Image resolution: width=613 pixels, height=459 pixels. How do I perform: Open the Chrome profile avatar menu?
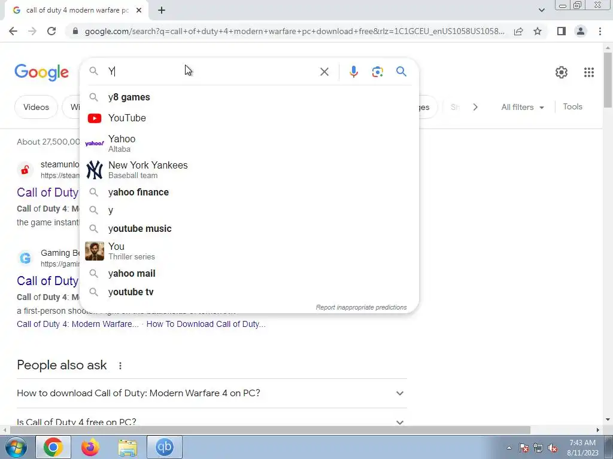[x=581, y=31]
